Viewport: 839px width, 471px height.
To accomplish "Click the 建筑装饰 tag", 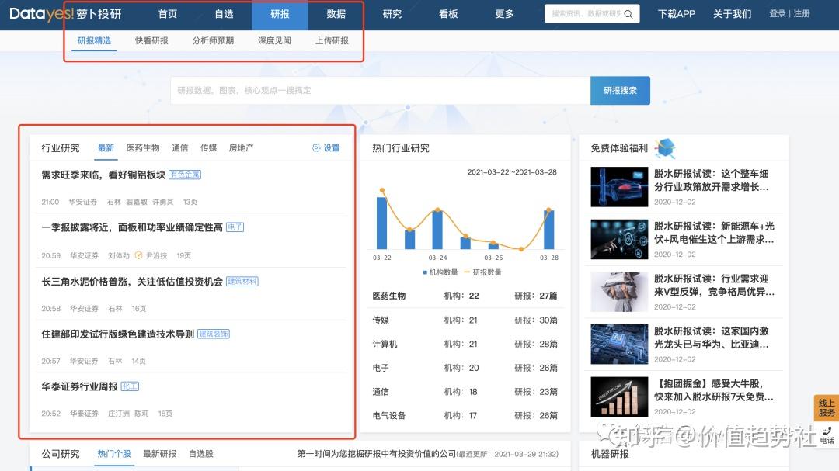I will [214, 334].
